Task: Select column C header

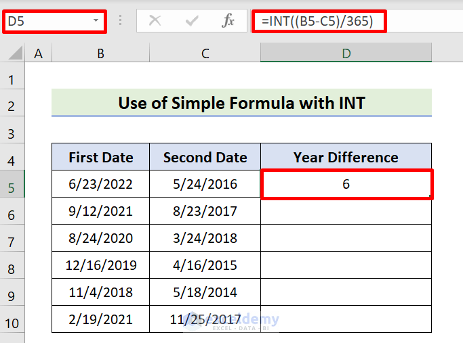Action: [x=205, y=53]
